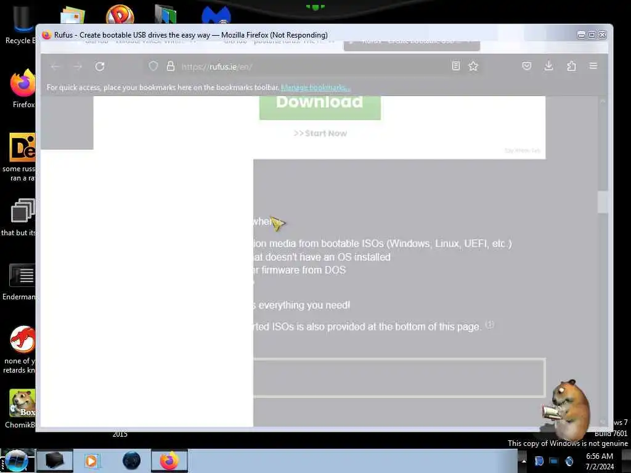The height and width of the screenshot is (473, 631).
Task: Select the Firefox desktop shortcut
Action: [23, 89]
